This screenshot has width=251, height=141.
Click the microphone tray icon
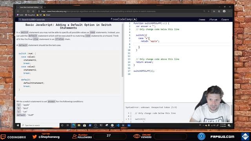209,125
